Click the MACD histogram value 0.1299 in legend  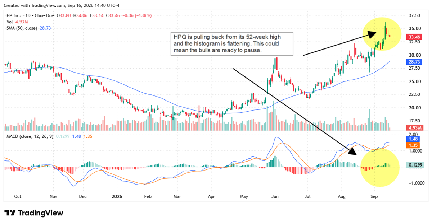click(x=62, y=136)
